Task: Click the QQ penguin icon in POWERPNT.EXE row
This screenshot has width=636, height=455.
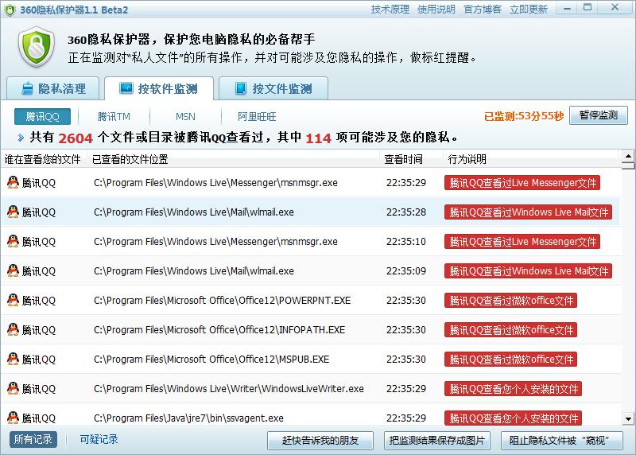Action: point(13,300)
